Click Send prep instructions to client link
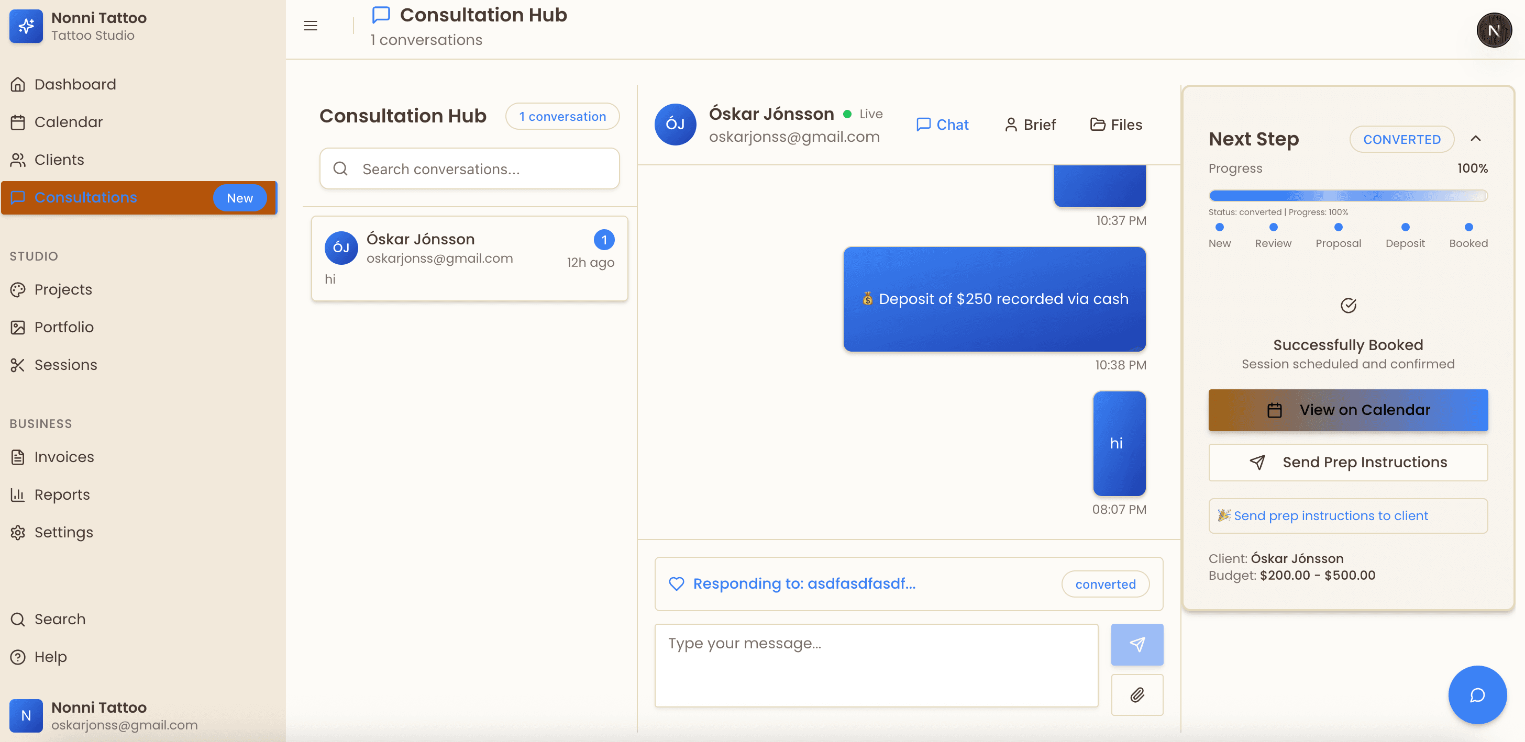This screenshot has width=1525, height=742. (x=1330, y=515)
